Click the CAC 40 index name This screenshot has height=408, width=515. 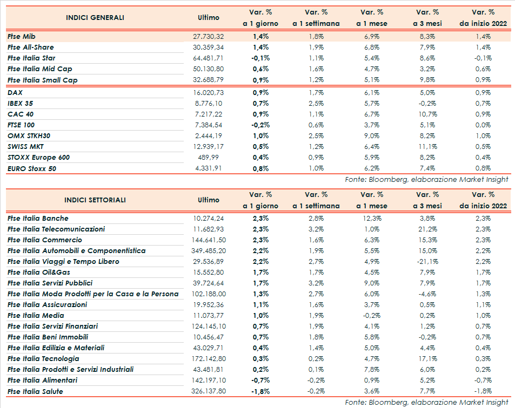[20, 114]
